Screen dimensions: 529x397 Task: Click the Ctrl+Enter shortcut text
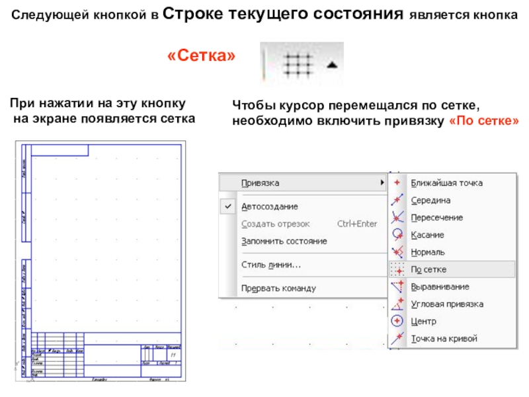(x=357, y=224)
